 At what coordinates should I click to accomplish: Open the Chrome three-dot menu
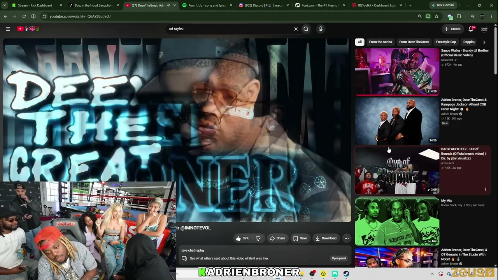pyautogui.click(x=492, y=16)
